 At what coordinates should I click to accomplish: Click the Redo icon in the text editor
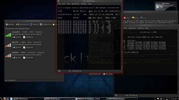click(141, 18)
